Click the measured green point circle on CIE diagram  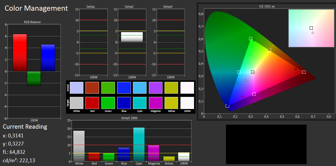pos(254,40)
